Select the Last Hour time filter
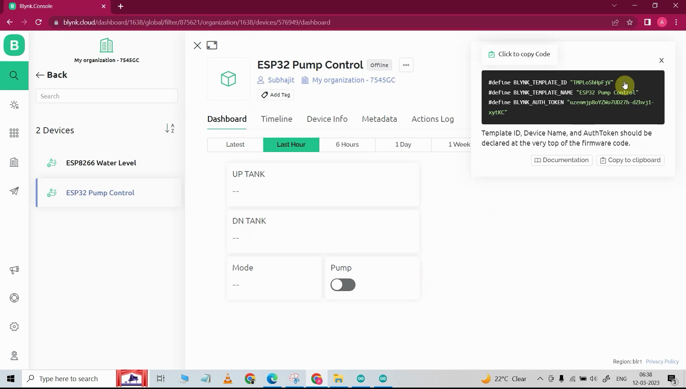686x389 pixels. click(x=292, y=145)
